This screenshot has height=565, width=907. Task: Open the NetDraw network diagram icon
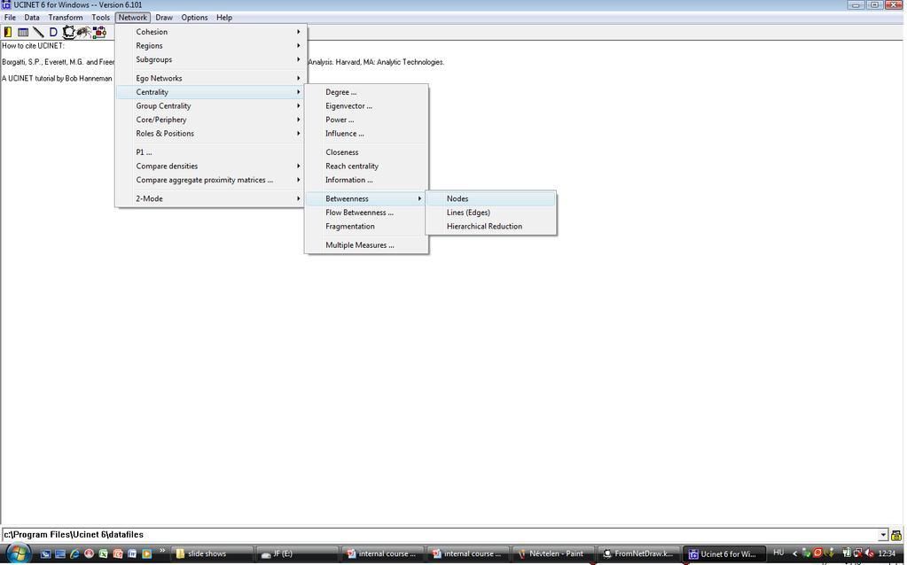[x=99, y=33]
